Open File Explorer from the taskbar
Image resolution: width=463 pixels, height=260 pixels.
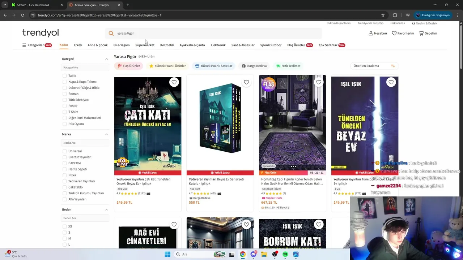264,254
